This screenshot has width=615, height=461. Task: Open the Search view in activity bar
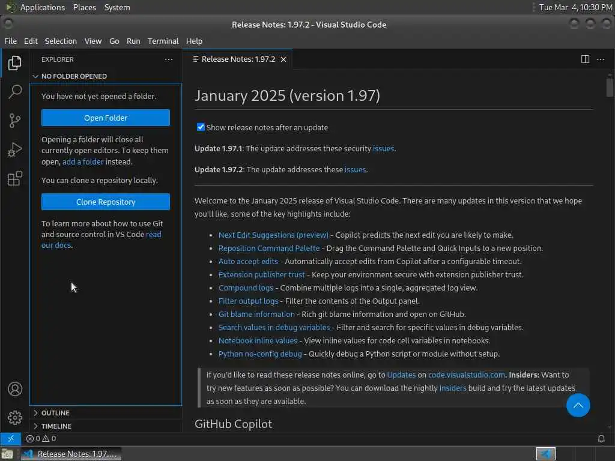coord(15,91)
